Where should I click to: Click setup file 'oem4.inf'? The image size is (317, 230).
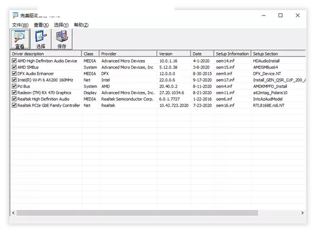tap(224, 87)
